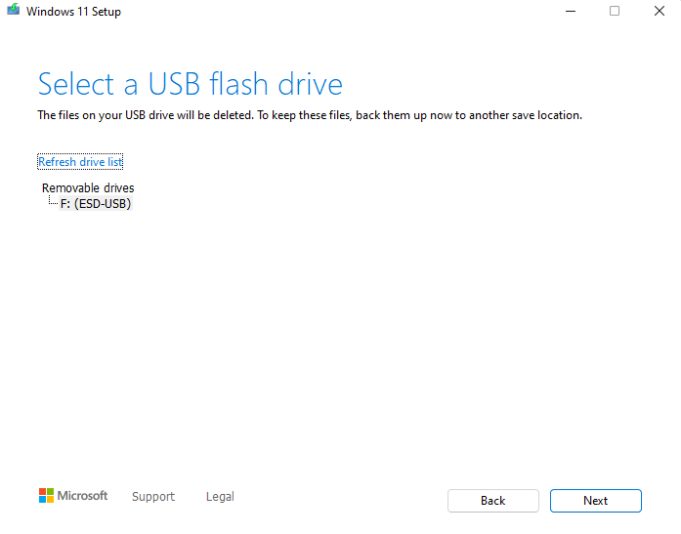Refresh the drive list
Screen dimensions: 681x534
click(80, 162)
